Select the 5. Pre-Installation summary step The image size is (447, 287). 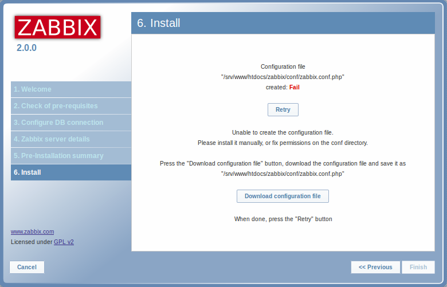(71, 156)
